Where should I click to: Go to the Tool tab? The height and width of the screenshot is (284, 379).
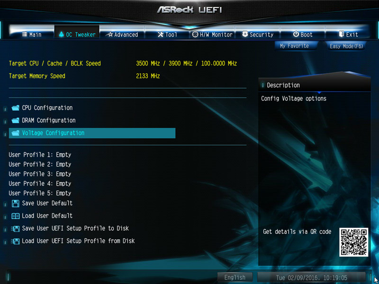coord(167,35)
